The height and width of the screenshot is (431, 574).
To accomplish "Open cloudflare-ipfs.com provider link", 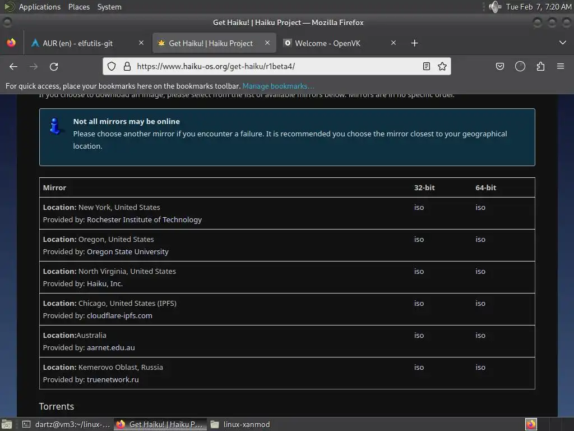I will tap(119, 315).
